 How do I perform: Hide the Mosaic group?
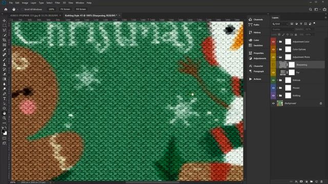(x=273, y=88)
